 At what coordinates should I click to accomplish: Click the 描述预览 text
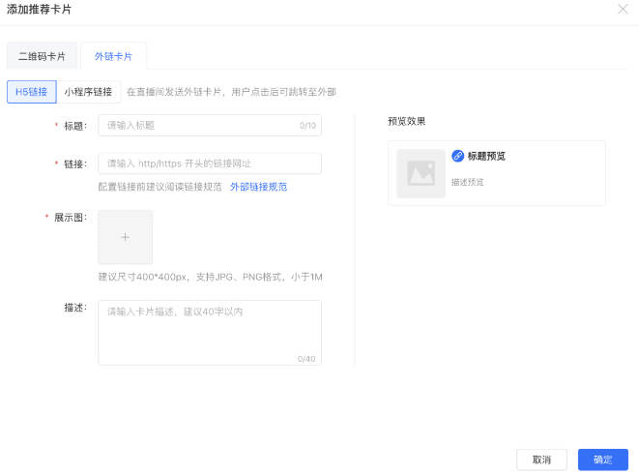click(x=468, y=182)
